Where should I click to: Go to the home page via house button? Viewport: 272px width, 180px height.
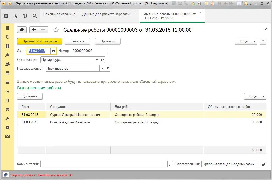pos(22,29)
